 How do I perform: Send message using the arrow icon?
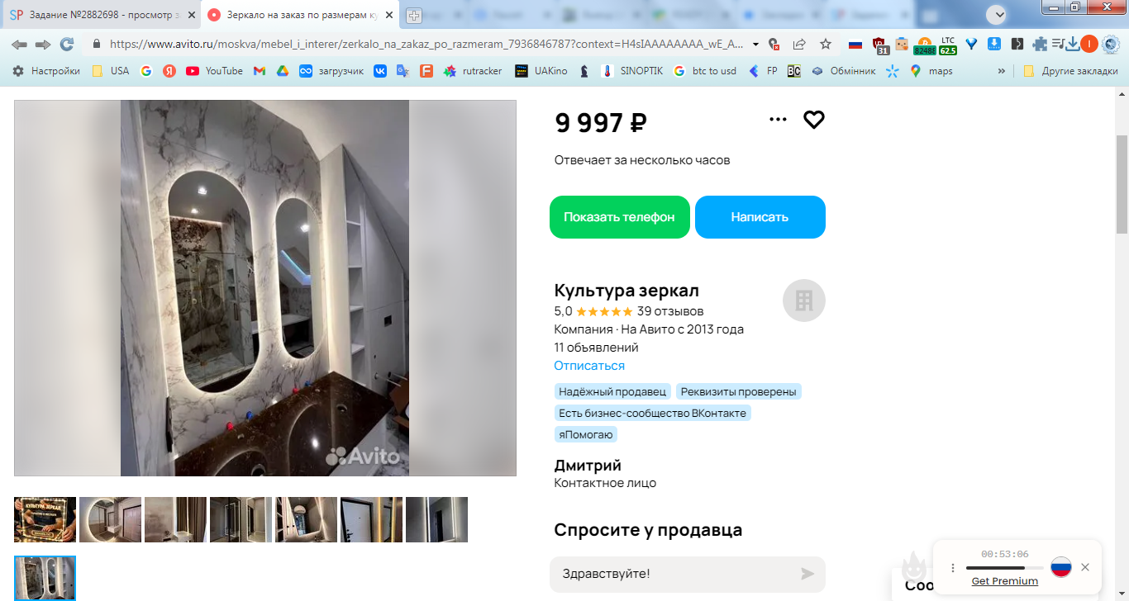(807, 574)
